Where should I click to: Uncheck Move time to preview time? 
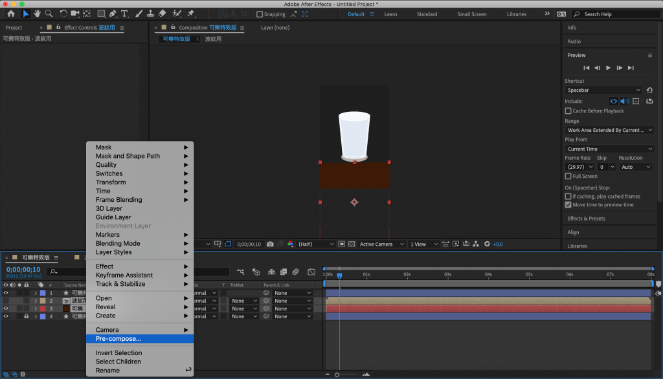pos(568,205)
